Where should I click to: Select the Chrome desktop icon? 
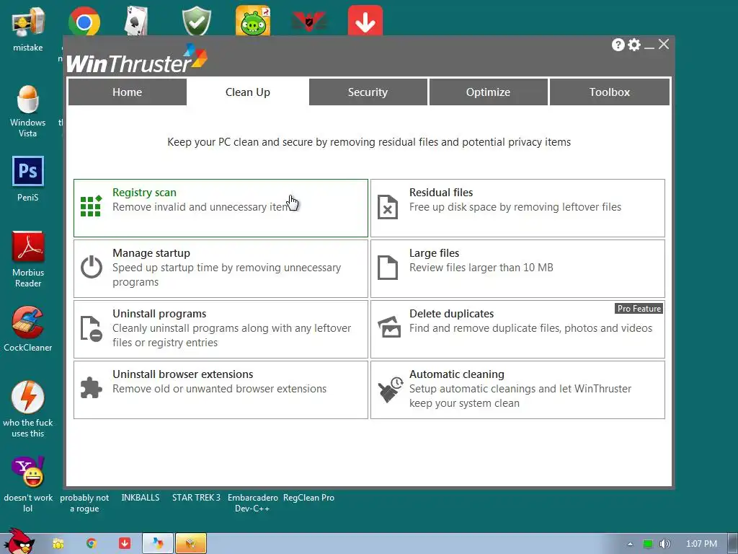pyautogui.click(x=84, y=22)
